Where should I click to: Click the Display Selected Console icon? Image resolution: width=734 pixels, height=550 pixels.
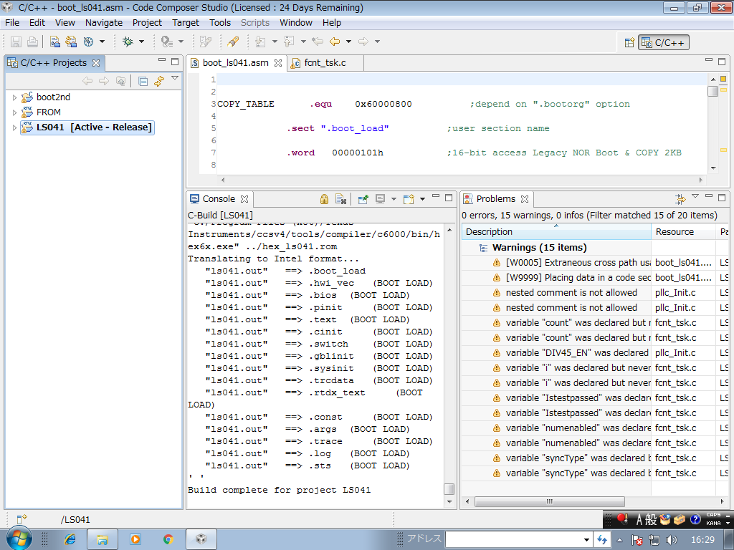380,199
